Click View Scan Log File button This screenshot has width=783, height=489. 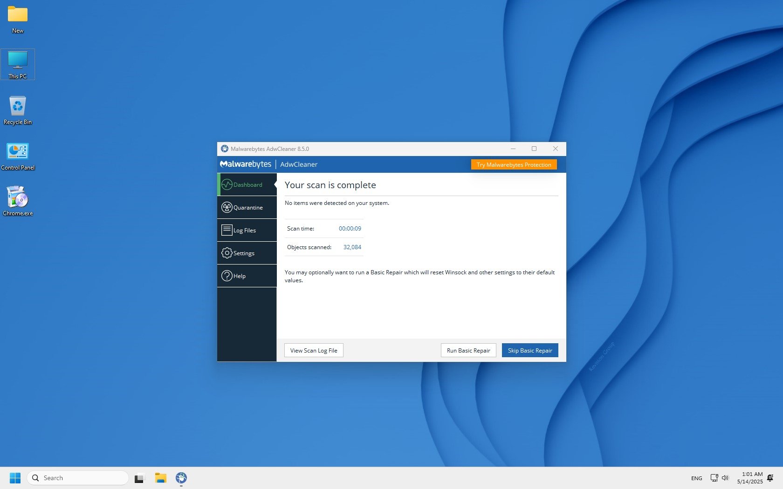tap(314, 351)
